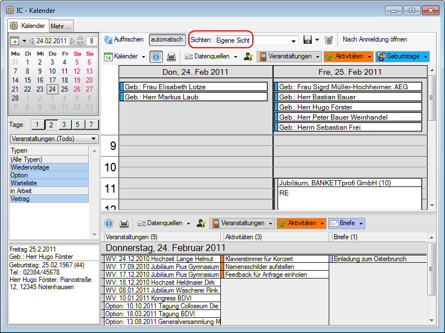Open the Sichten dropdown list
This screenshot has height=333, width=445.
[294, 40]
